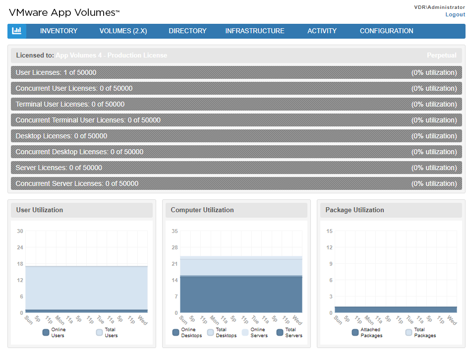Screen dimensions: 469x353
Task: Select the Desktop Licenses usage bar
Action: click(236, 136)
